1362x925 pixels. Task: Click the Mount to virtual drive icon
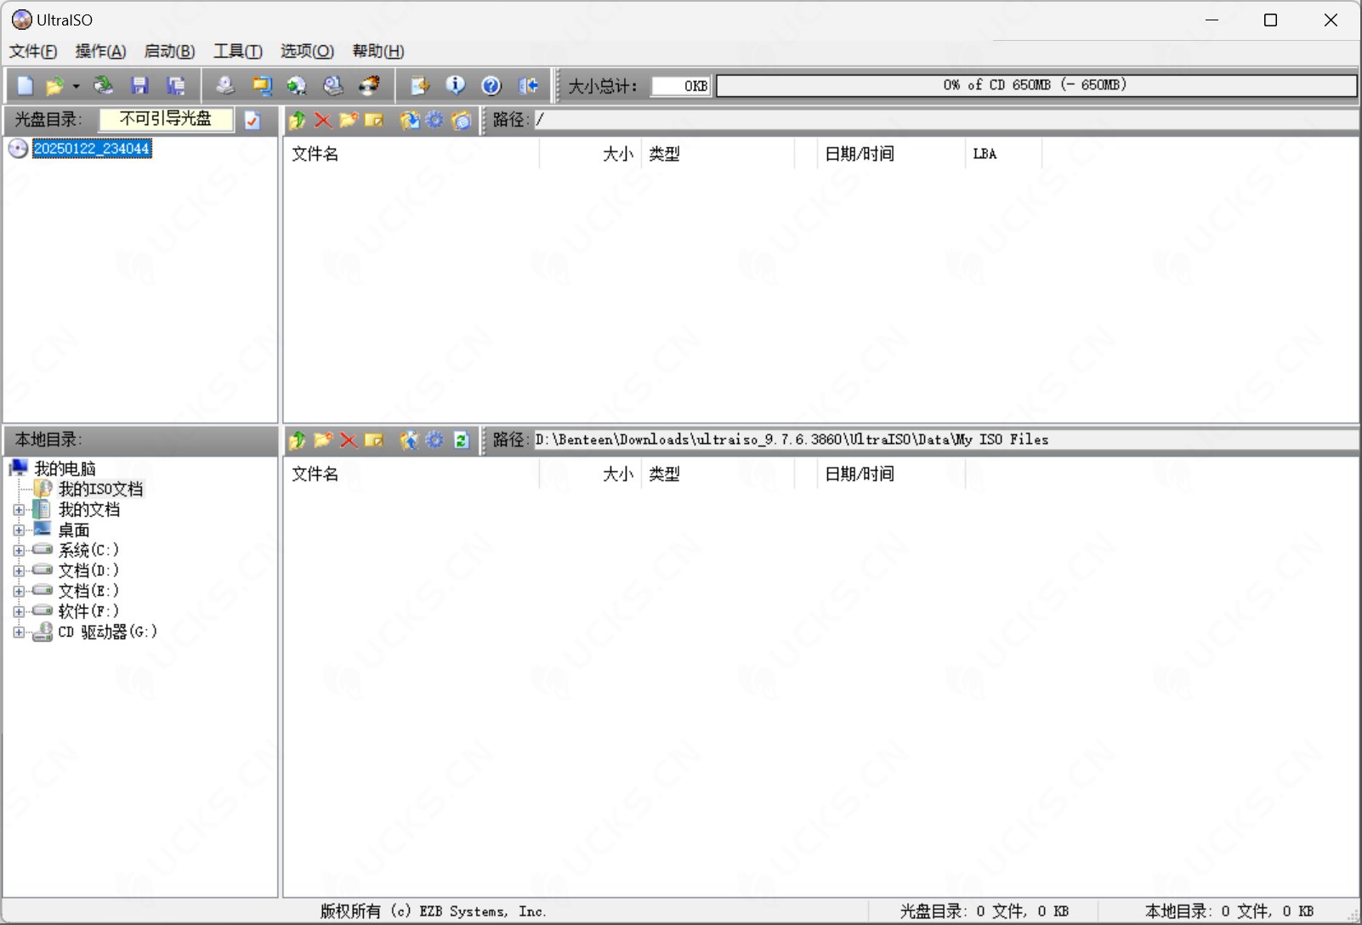coord(333,86)
